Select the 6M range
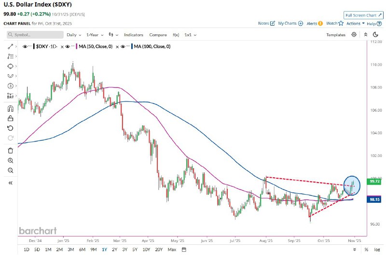The image size is (386, 255). pyautogui.click(x=82, y=250)
